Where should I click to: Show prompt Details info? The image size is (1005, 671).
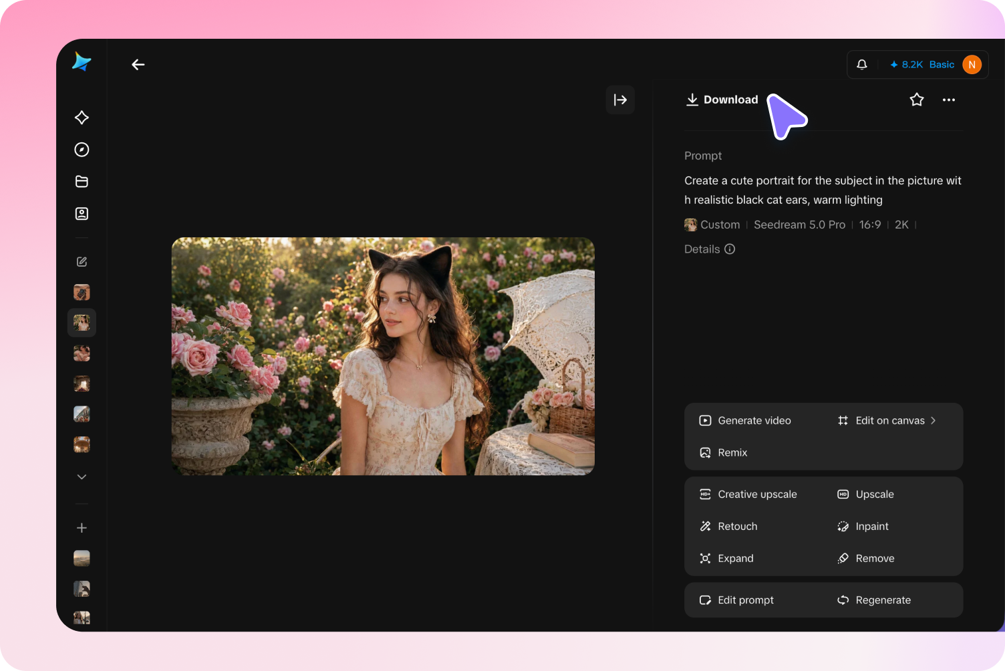tap(710, 249)
